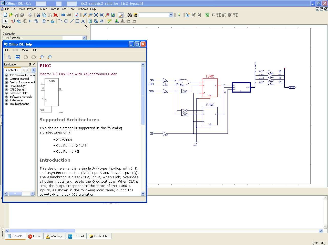Image resolution: width=328 pixels, height=245 pixels.
Task: Select the pointer tool in the schematic toolbar
Action: pos(5,21)
